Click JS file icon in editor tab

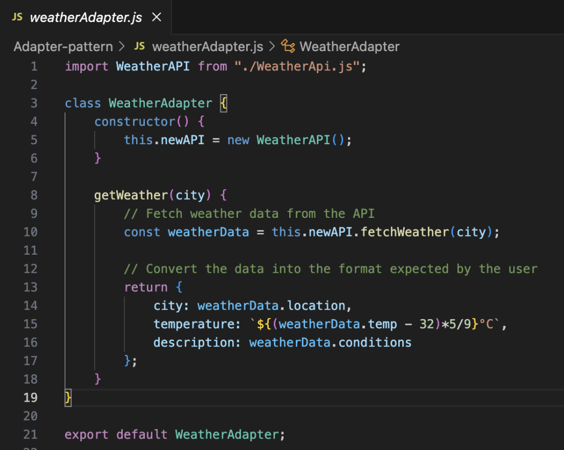[17, 17]
